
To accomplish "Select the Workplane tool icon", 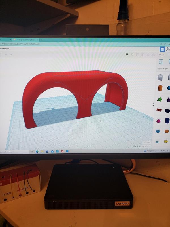I will click(161, 62).
